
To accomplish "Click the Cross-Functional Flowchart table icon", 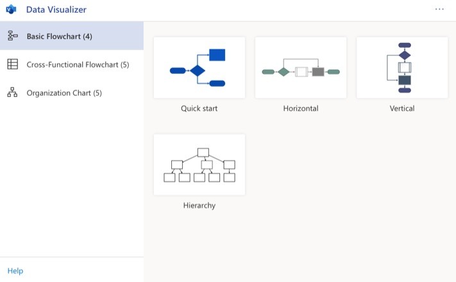I will coord(12,64).
